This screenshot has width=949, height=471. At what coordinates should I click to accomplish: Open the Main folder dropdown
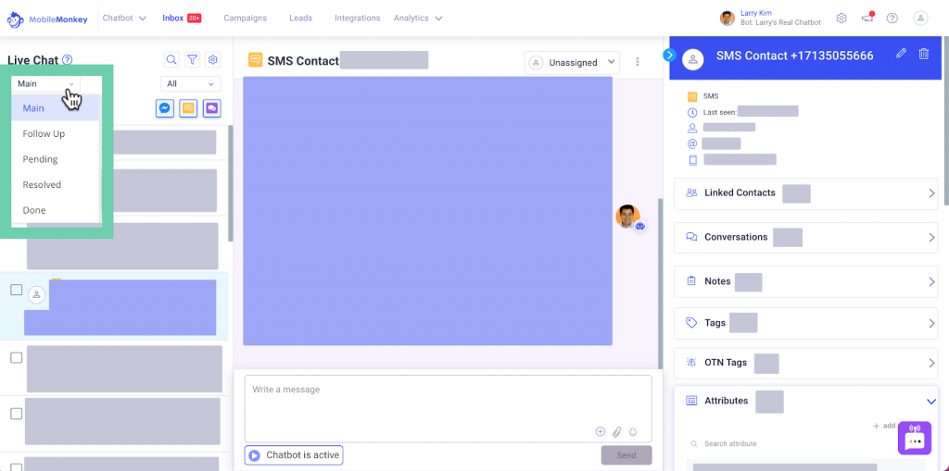coord(46,83)
